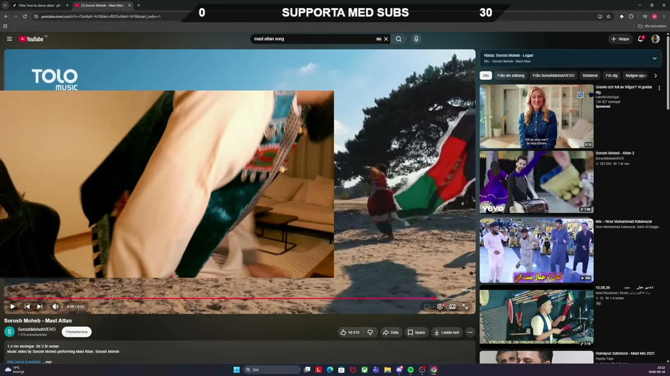Save the video with Spara
Image resolution: width=670 pixels, height=376 pixels.
[416, 332]
